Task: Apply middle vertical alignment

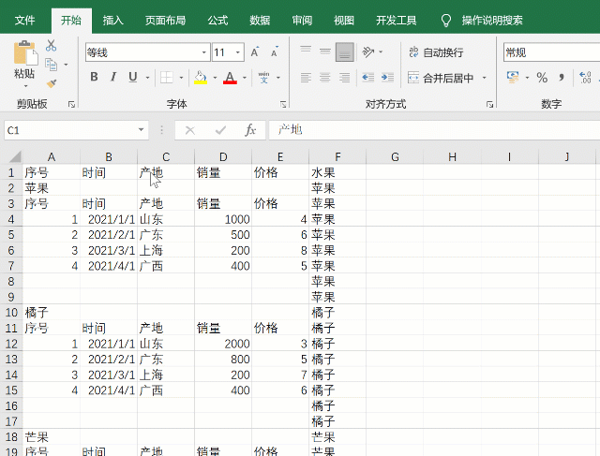Action: (x=325, y=51)
